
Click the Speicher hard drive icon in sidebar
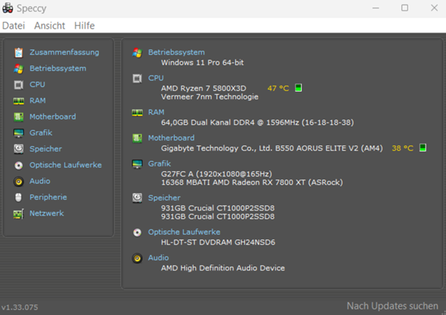18,149
